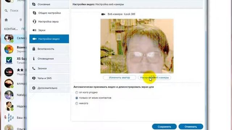Image resolution: width=232 pixels, height=130 pixels.
Task: Click the webcam icon next to iLook 300
Action: 103,14
